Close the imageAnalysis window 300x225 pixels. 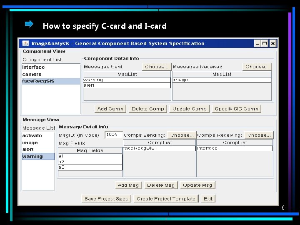tap(273, 43)
